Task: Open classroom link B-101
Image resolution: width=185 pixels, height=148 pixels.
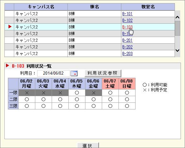Action: coord(127,14)
